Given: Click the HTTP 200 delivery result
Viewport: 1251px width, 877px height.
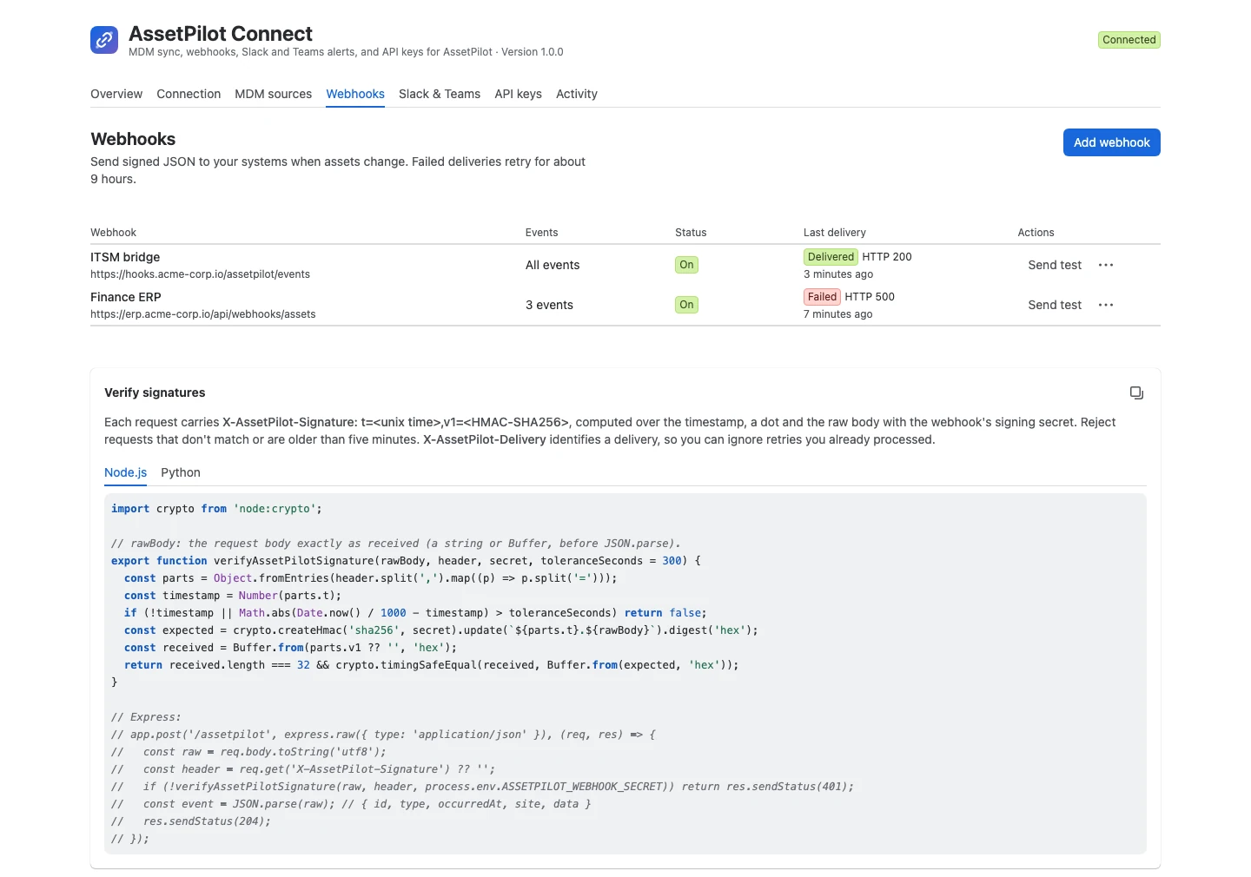Looking at the screenshot, I should tap(887, 257).
